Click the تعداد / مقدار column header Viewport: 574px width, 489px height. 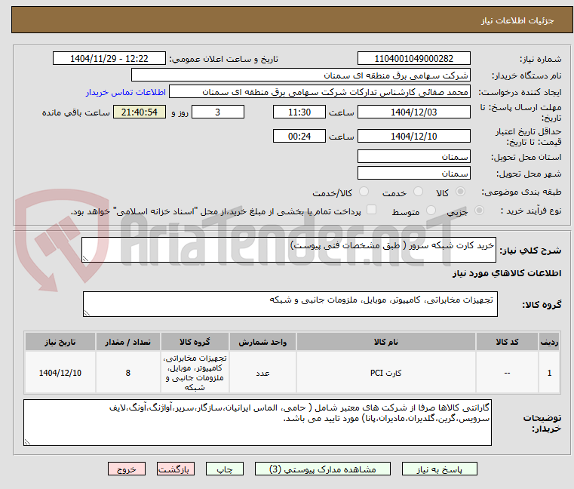[127, 342]
